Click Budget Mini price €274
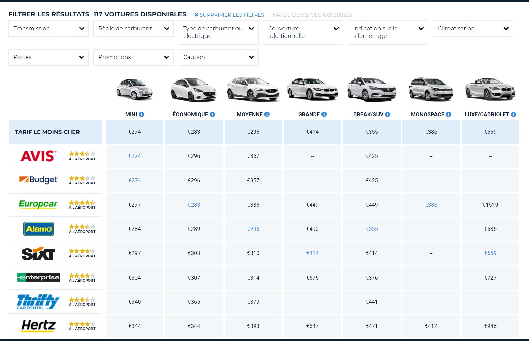The image size is (529, 341). pos(134,180)
